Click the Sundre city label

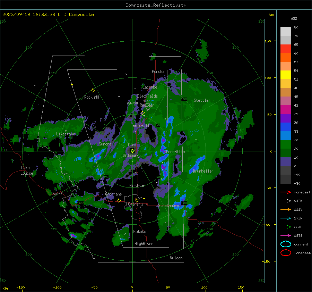[105, 144]
